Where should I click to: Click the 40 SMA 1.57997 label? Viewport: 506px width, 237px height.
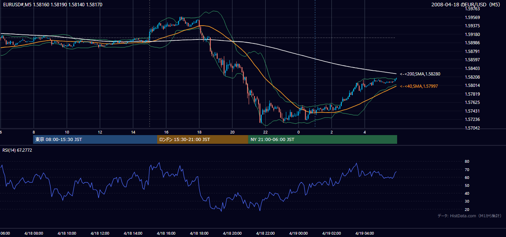[419, 86]
